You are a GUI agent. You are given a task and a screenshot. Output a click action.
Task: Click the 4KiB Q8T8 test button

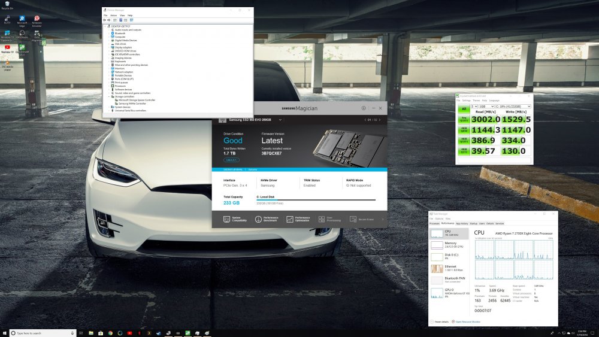click(464, 130)
